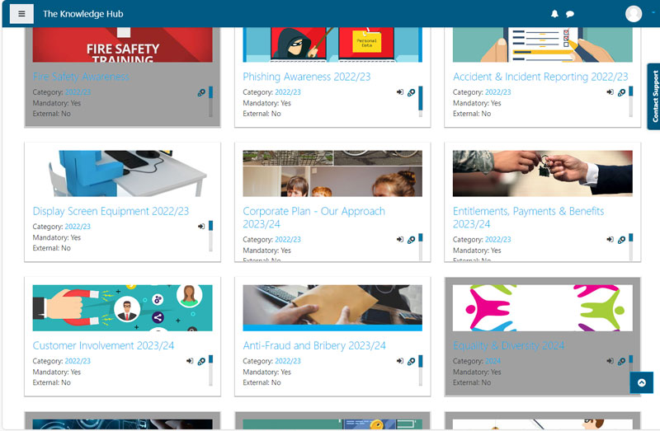Image resolution: width=660 pixels, height=431 pixels.
Task: Click the progress bar on Display Screen Equipment card
Action: (x=211, y=236)
